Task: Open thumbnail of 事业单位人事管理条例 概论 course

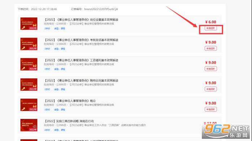Action: (29, 105)
